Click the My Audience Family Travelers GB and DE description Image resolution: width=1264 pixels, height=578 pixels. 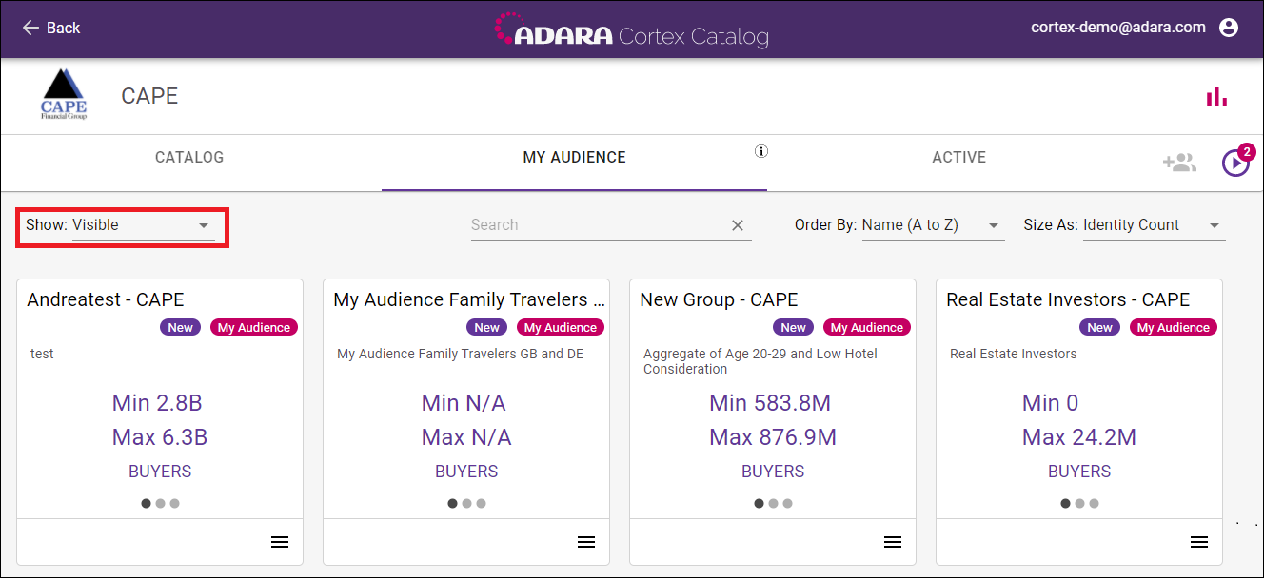click(x=461, y=354)
